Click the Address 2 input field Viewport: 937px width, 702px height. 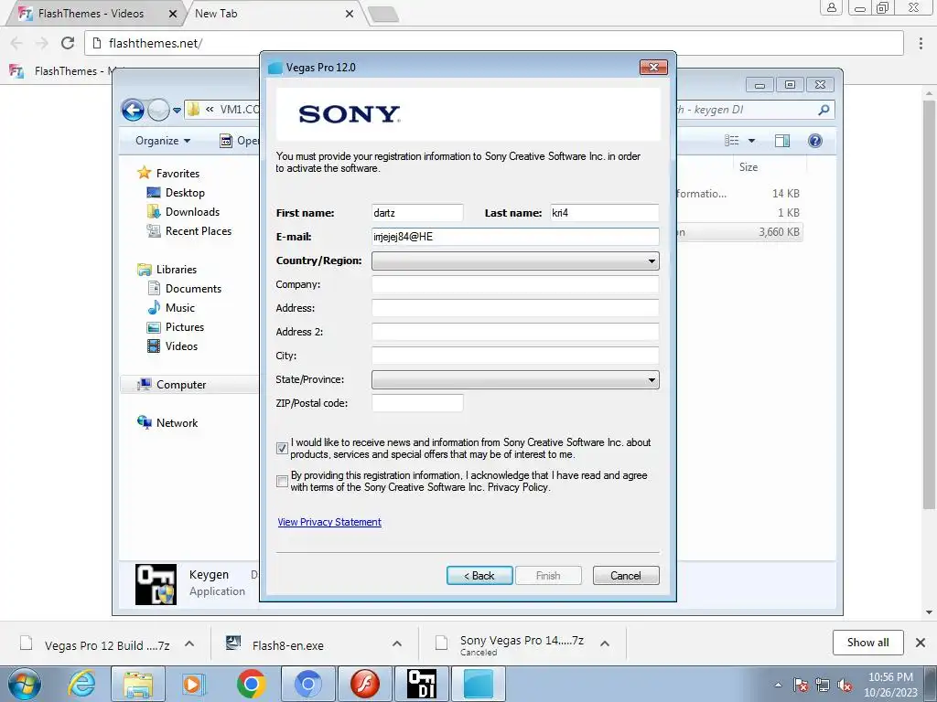click(515, 332)
